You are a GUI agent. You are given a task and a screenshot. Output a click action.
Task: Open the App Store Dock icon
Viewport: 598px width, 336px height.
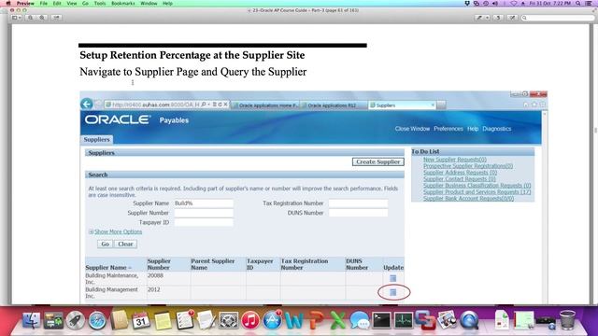272,320
